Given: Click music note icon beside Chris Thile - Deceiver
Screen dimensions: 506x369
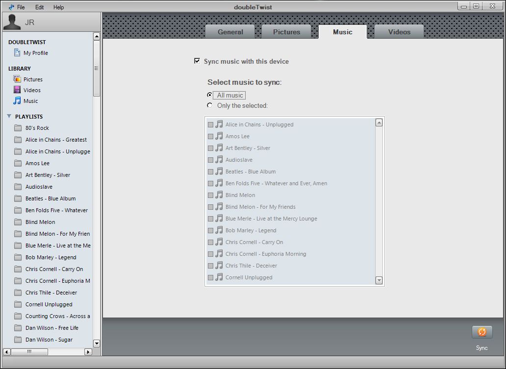Looking at the screenshot, I should [219, 265].
